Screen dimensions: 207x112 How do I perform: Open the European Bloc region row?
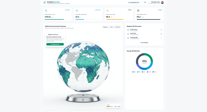pos(144,38)
